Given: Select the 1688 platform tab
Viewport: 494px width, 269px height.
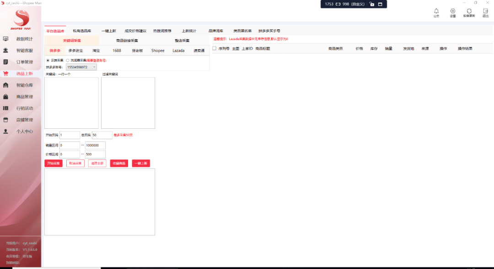Looking at the screenshot, I should point(117,51).
